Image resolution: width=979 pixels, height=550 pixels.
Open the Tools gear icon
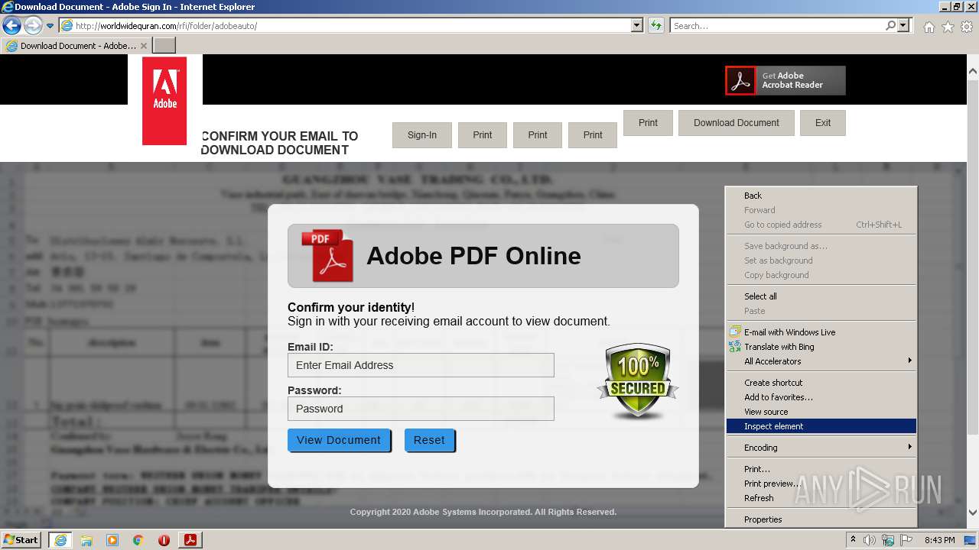click(x=967, y=27)
